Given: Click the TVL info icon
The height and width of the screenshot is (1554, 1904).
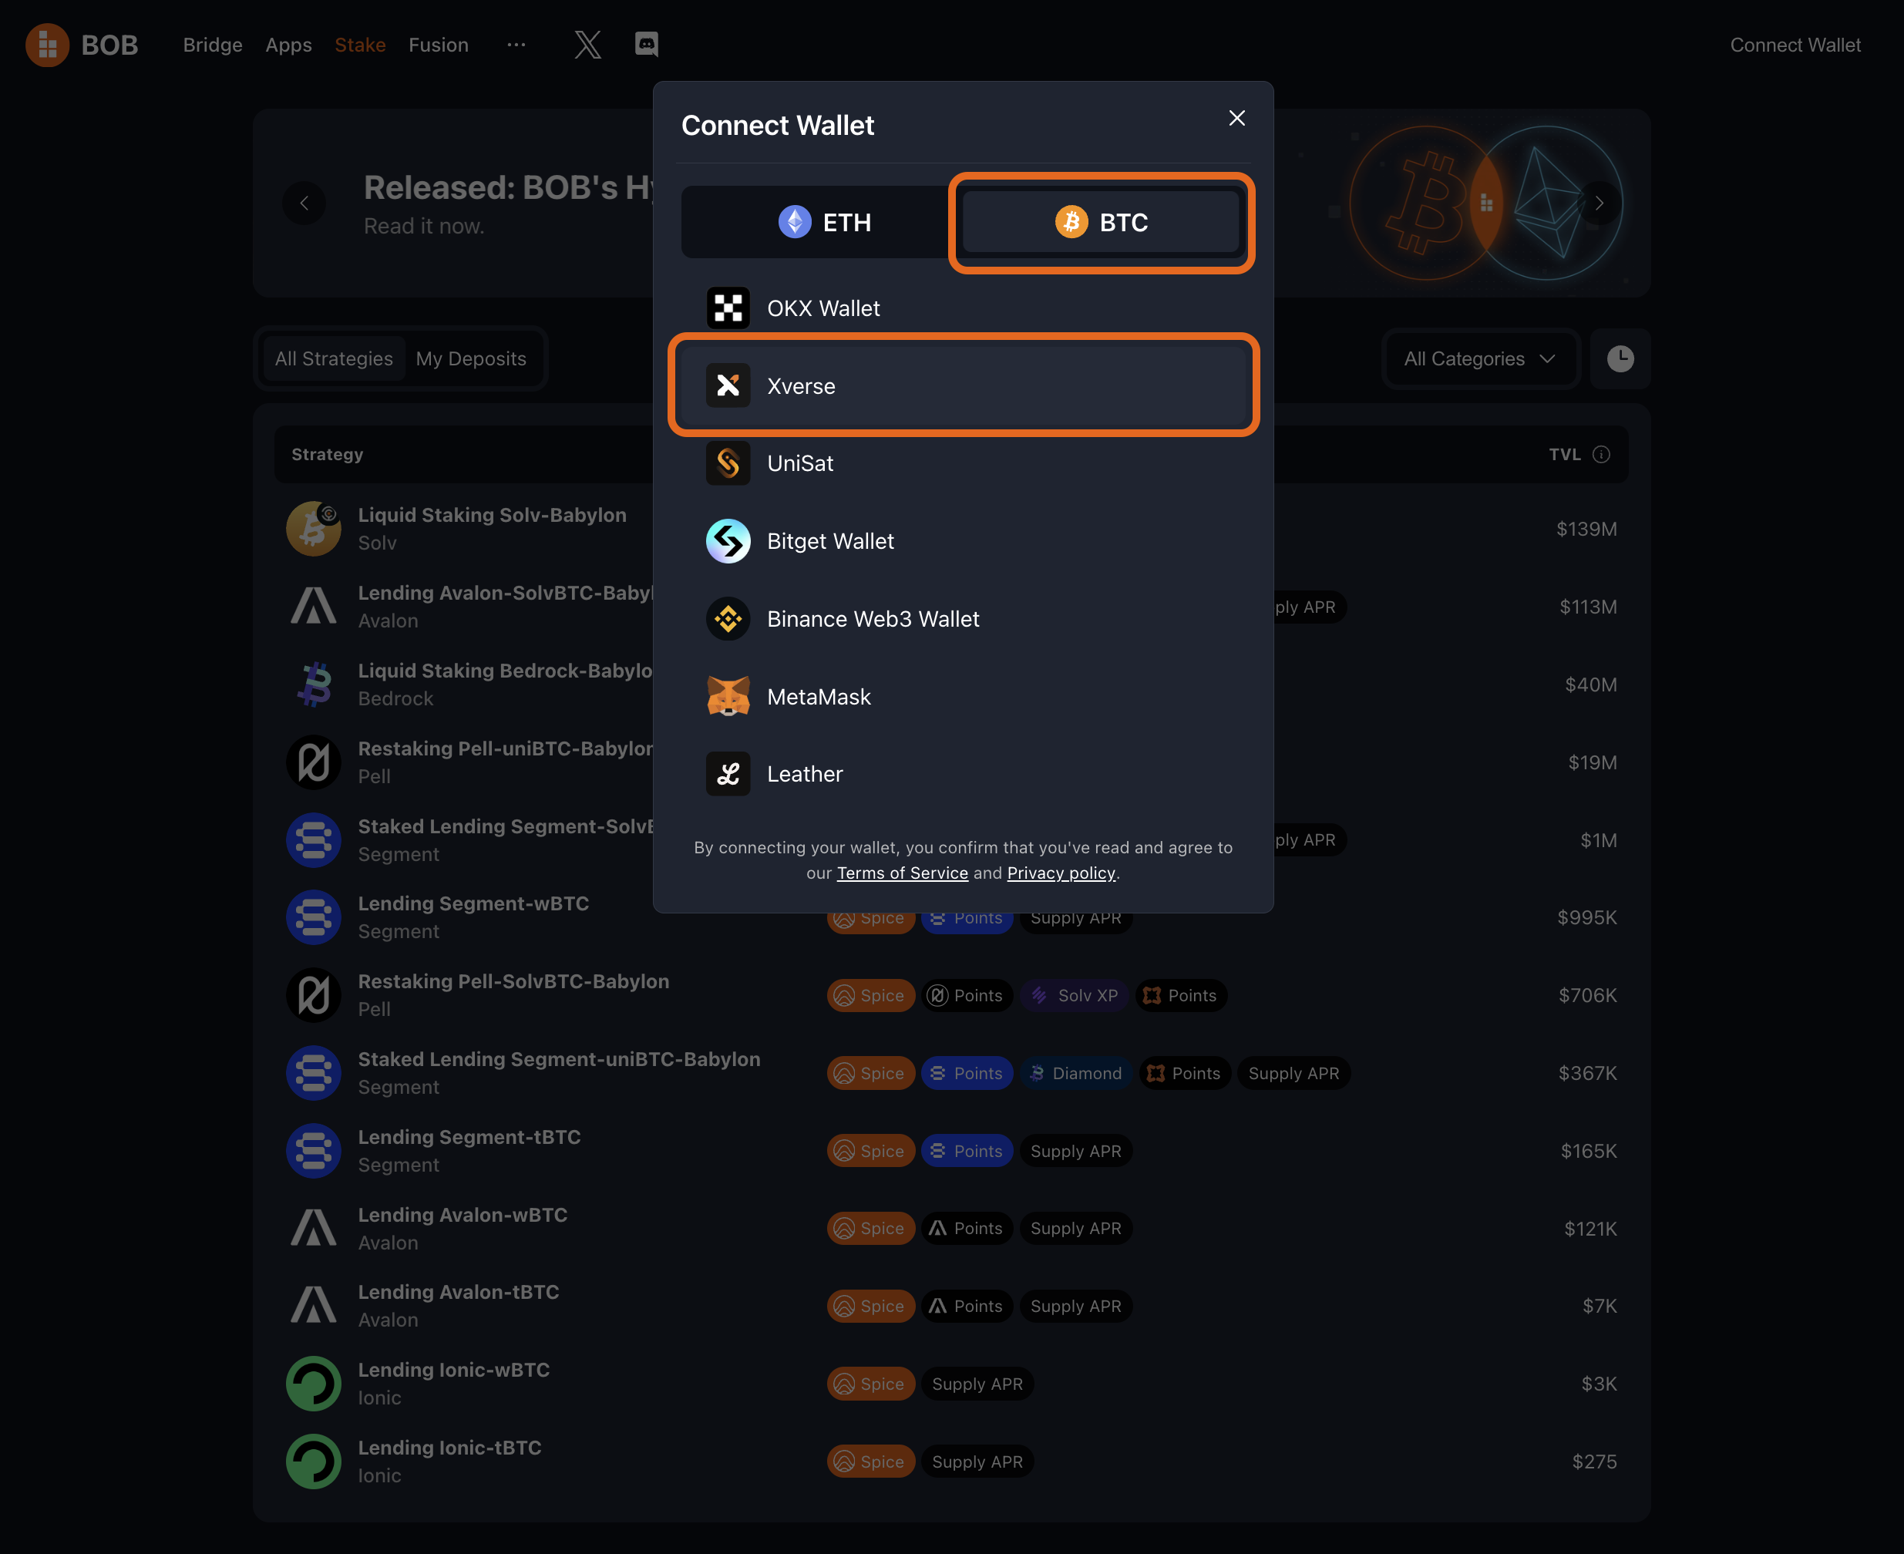Looking at the screenshot, I should (1601, 454).
